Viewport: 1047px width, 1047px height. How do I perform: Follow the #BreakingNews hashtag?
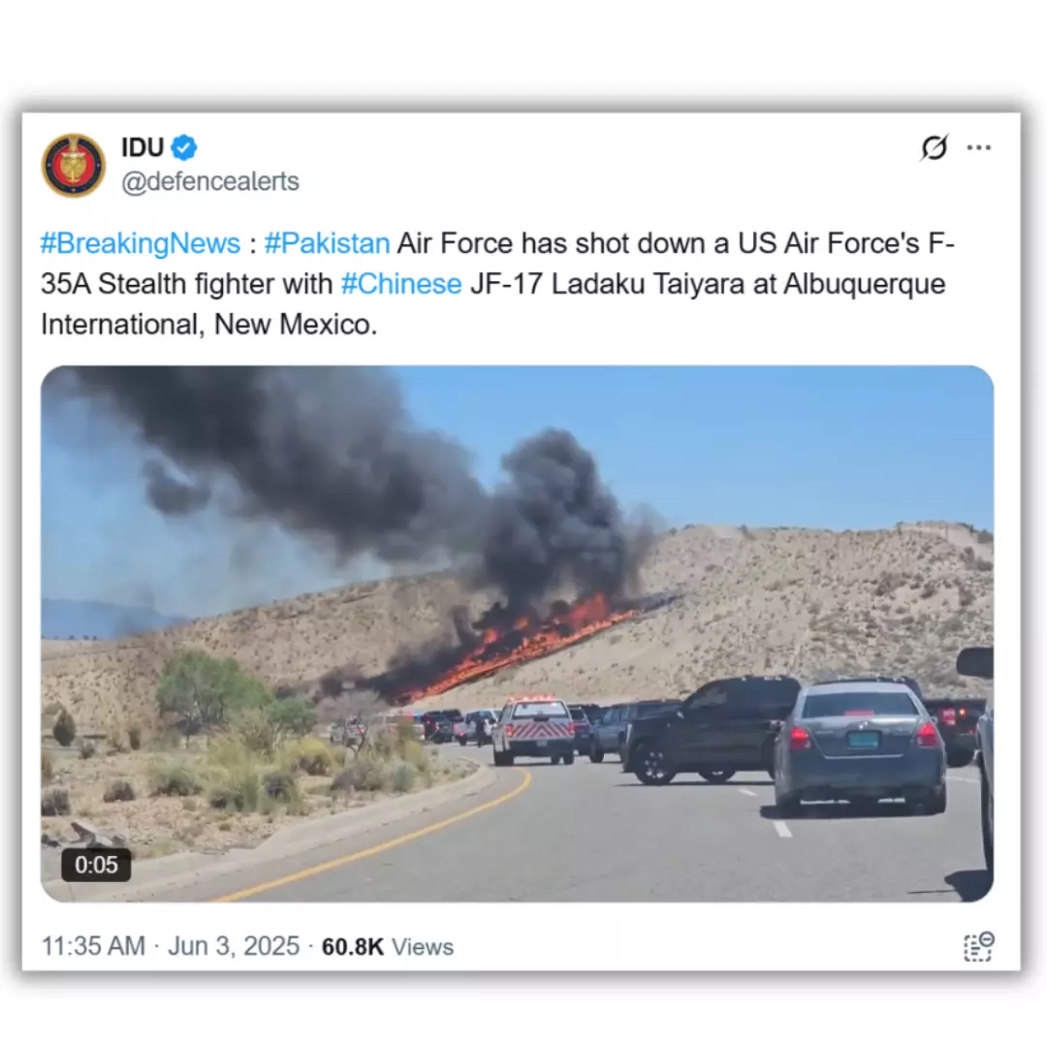(x=141, y=243)
